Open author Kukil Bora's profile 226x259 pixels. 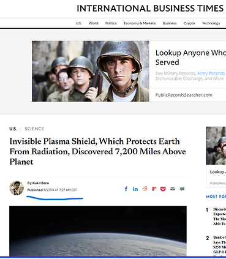pos(40,183)
